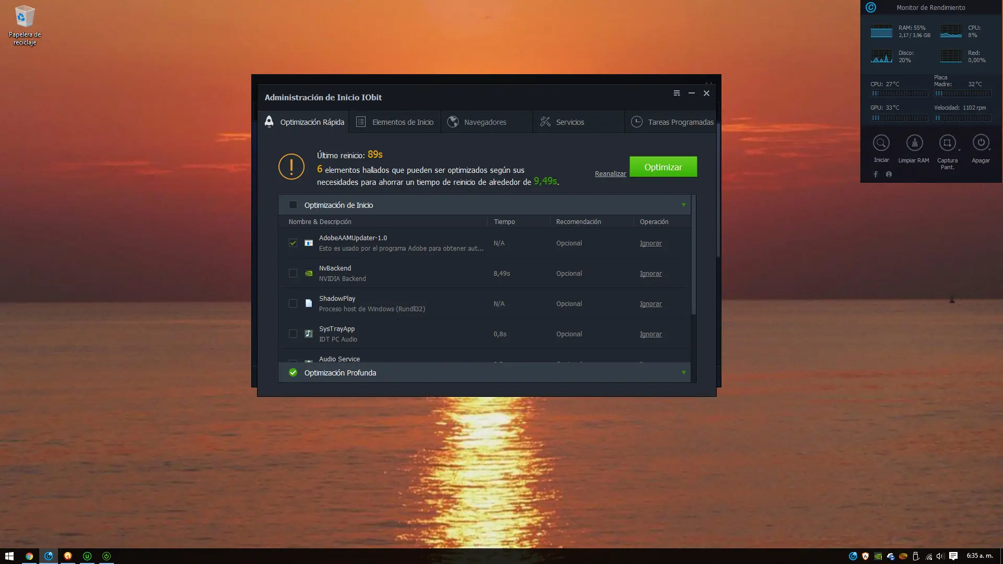This screenshot has width=1003, height=564.
Task: Click the Captura Pant. screenshot icon
Action: (947, 143)
